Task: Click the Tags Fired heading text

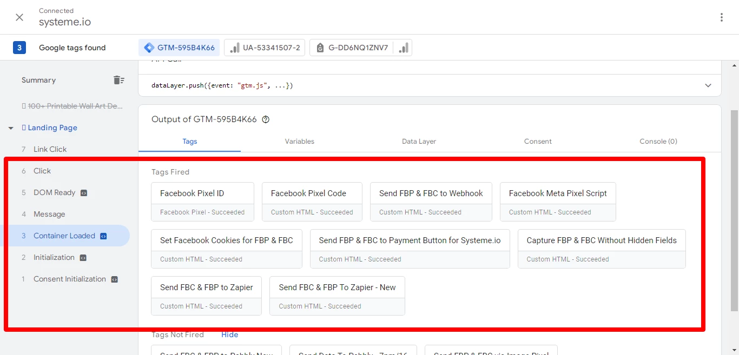Action: [170, 172]
